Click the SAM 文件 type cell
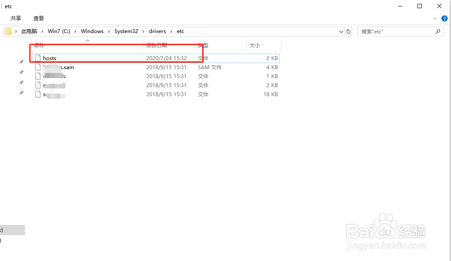The image size is (451, 261). coord(210,67)
